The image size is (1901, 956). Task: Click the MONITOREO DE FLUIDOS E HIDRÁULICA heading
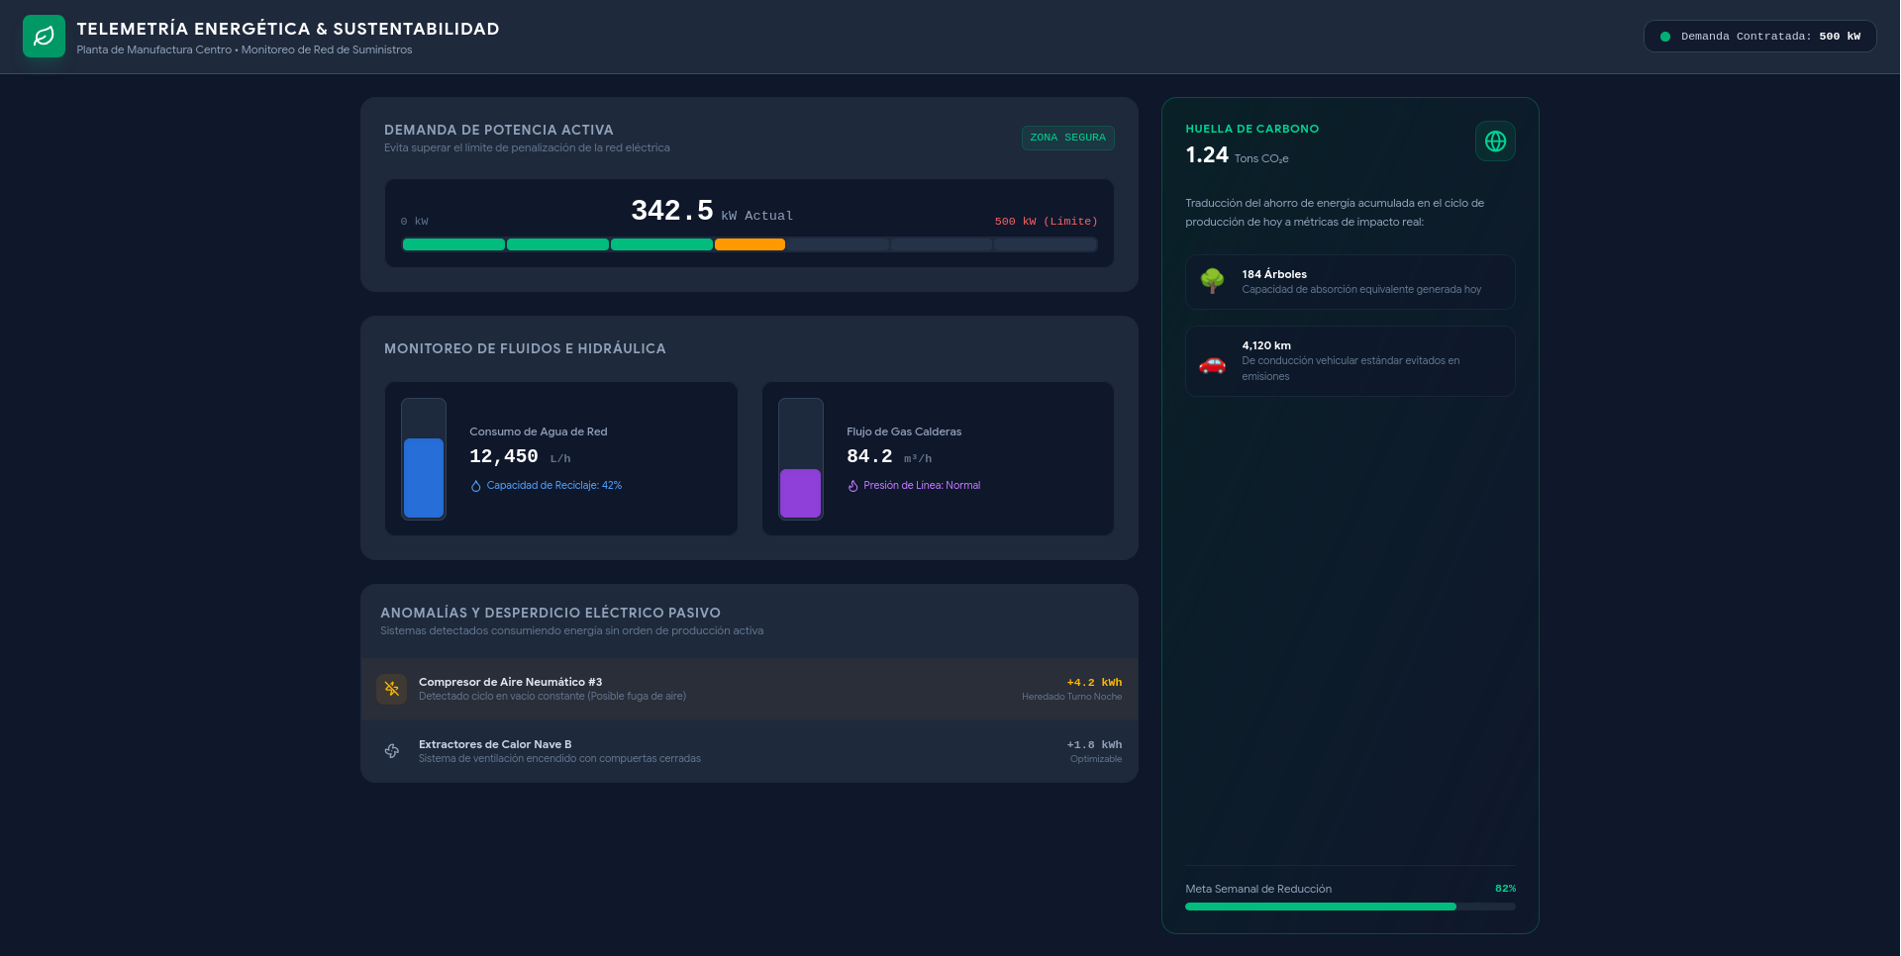tap(525, 348)
